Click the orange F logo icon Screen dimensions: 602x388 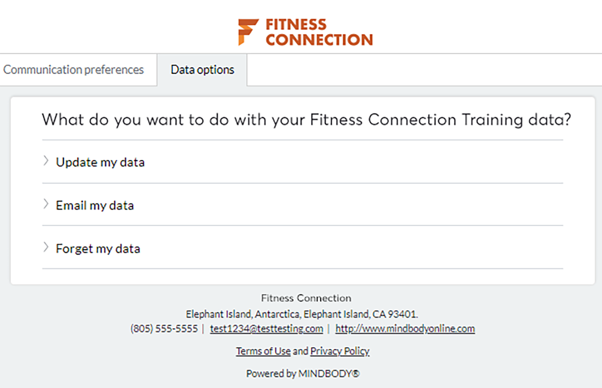[248, 32]
